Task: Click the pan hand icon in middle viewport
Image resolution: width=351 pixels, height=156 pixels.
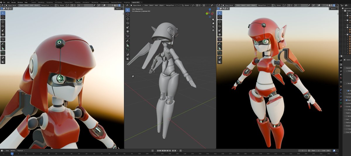Action: [x=213, y=23]
